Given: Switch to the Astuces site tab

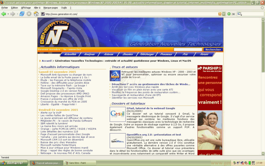Looking at the screenshot, I should 108,54.
